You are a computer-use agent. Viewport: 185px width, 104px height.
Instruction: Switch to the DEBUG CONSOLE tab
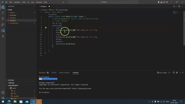pos(64,73)
